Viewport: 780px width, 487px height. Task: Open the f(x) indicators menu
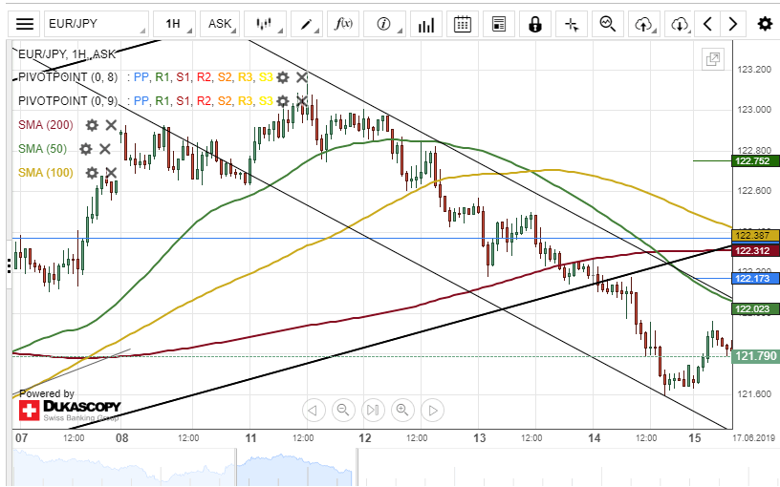tap(342, 24)
